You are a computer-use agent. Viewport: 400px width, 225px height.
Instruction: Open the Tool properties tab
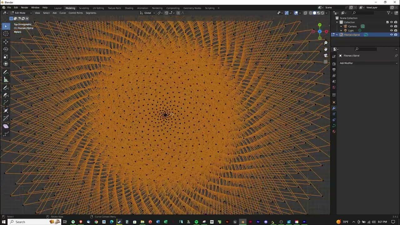(x=334, y=56)
